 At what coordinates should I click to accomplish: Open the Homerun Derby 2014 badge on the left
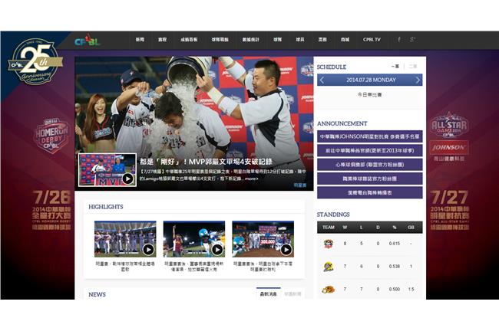point(51,135)
